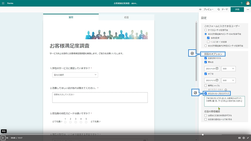
Task: Switch to the Responses tab
Action: pyautogui.click(x=127, y=17)
